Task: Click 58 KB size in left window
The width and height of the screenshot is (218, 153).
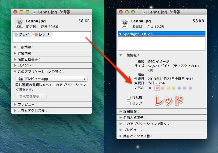Action: click(84, 21)
